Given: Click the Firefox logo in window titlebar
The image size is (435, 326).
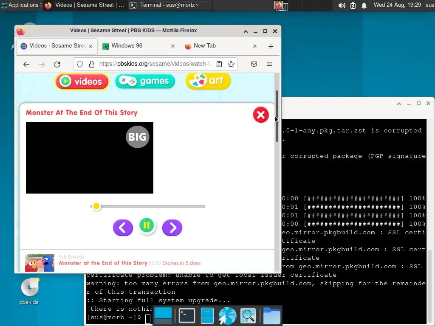Looking at the screenshot, I should [x=20, y=31].
